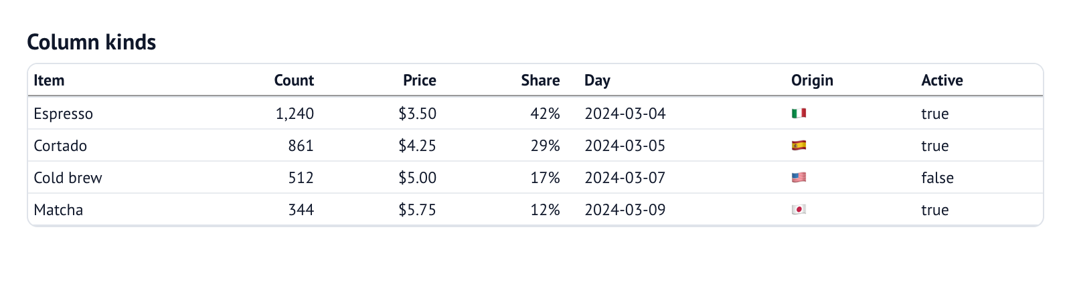Click the Day column header
The image size is (1071, 294).
(597, 80)
